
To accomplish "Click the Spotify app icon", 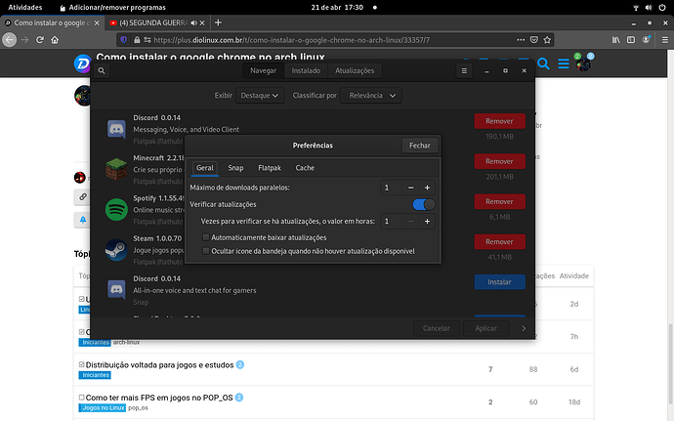I will click(116, 209).
